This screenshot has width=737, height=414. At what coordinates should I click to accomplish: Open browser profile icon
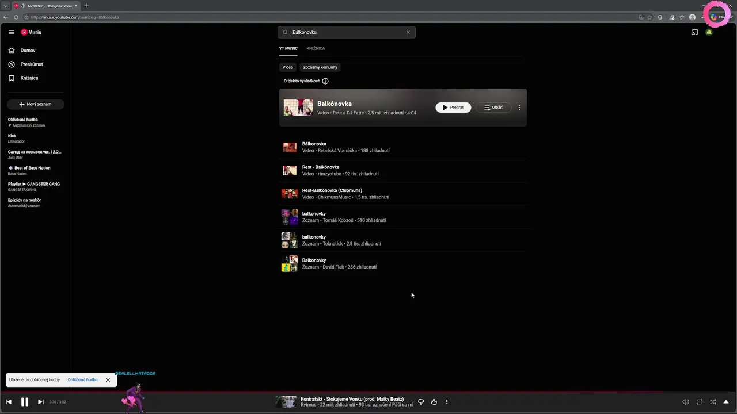click(693, 17)
